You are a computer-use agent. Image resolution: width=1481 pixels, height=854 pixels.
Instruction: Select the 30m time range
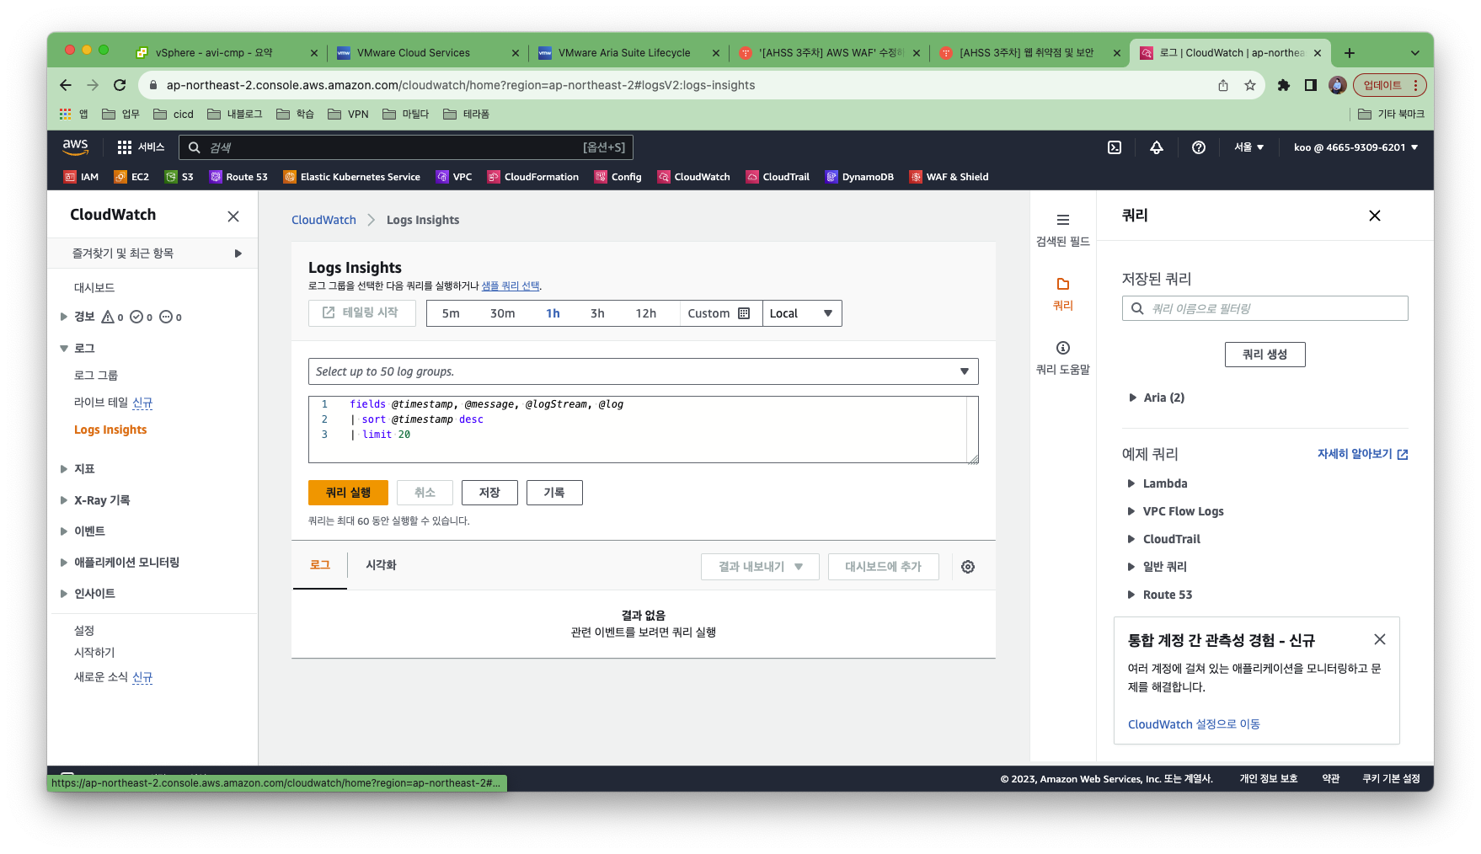(x=502, y=313)
